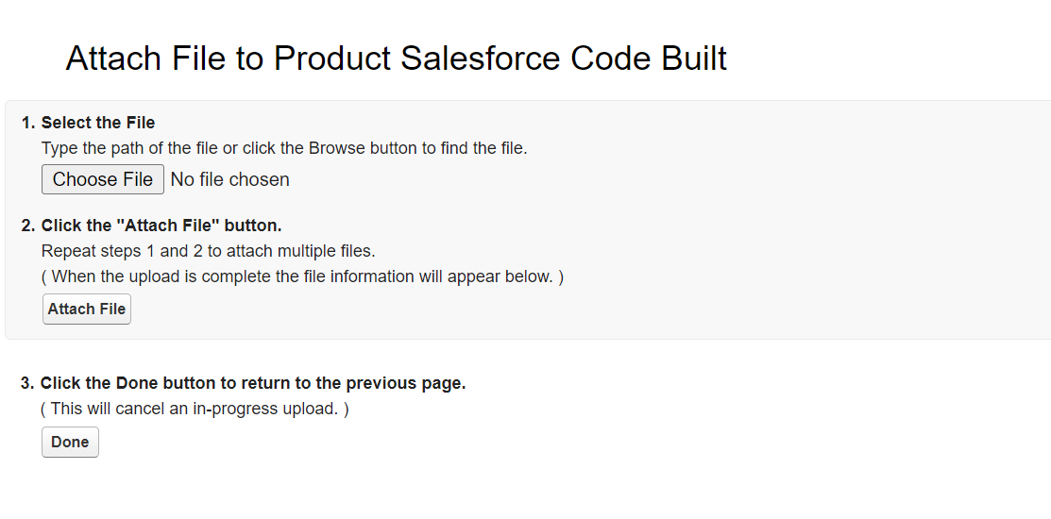
Task: Click the word "Browse" in step 1 instructions
Action: click(x=336, y=148)
